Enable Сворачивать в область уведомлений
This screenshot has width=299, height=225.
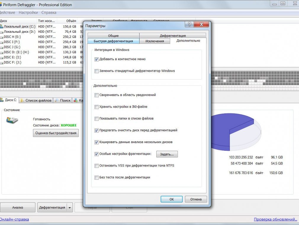click(97, 95)
